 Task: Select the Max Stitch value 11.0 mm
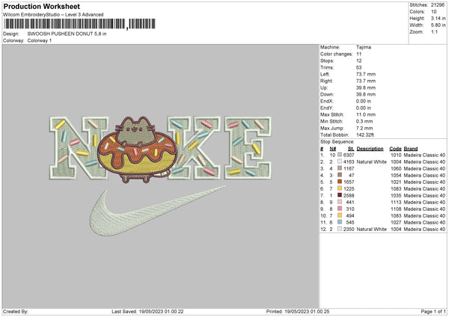[x=366, y=114]
